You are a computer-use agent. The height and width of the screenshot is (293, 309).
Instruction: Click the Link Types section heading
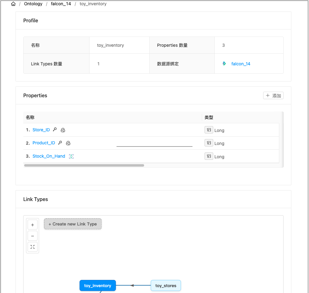click(35, 199)
